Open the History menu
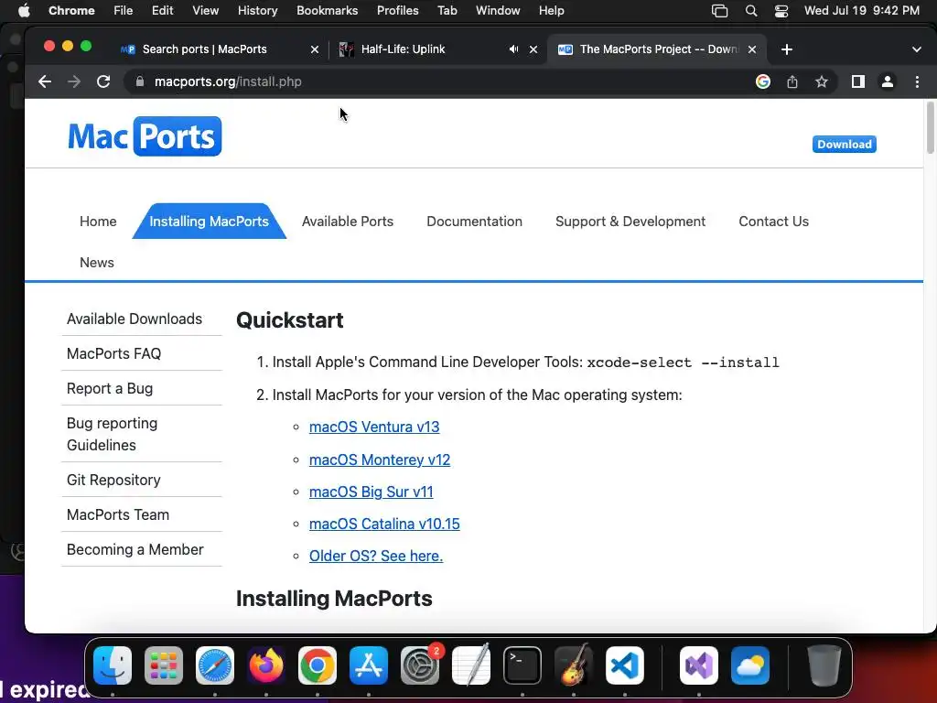 pyautogui.click(x=257, y=11)
